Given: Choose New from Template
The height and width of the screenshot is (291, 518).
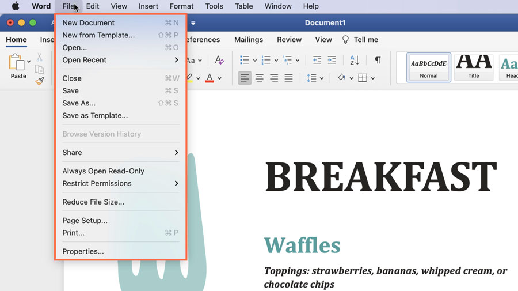Looking at the screenshot, I should 121,35.
